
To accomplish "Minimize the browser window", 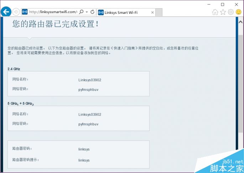I will click(x=209, y=5).
